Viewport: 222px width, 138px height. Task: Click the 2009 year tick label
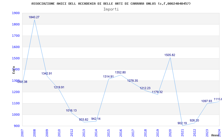47,133
